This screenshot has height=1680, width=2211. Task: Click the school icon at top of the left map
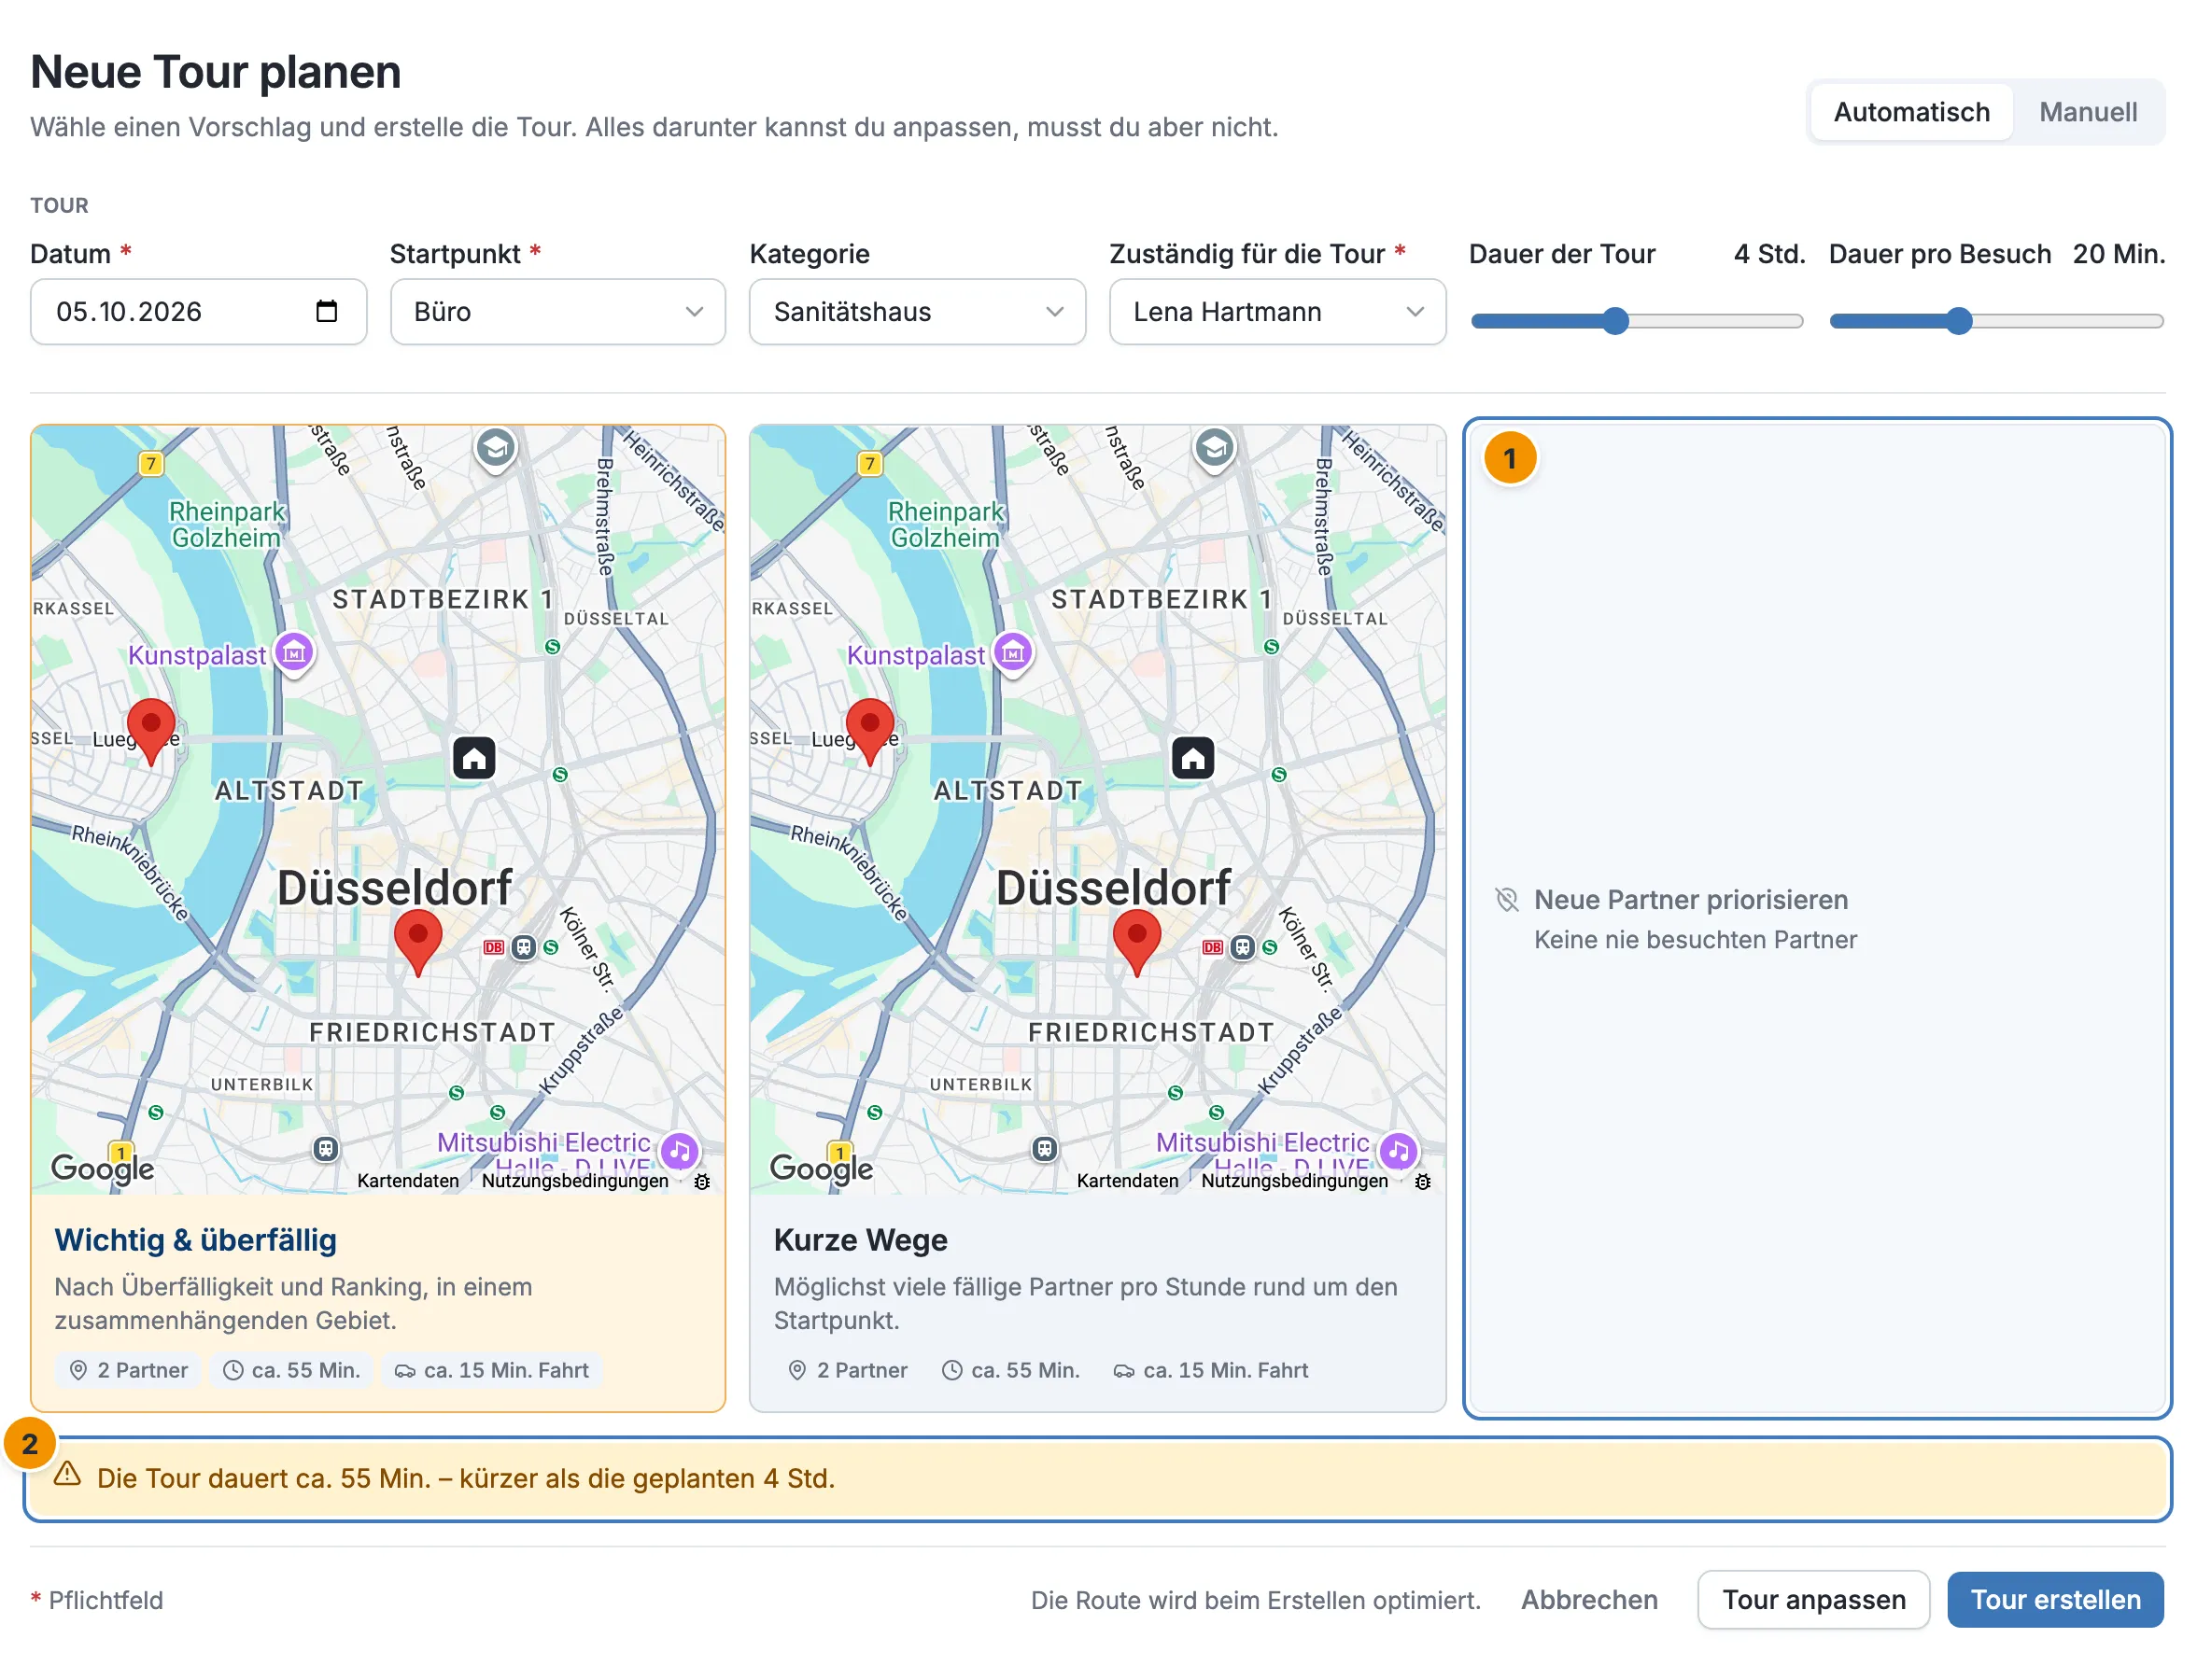click(x=495, y=449)
